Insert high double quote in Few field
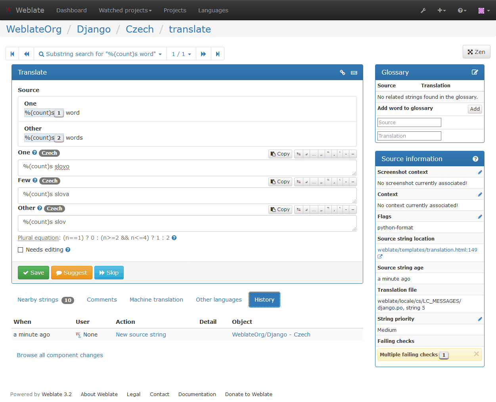The image size is (496, 402). pos(328,182)
